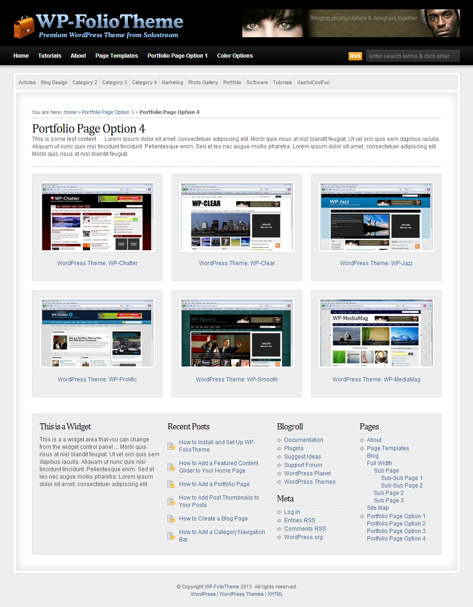The height and width of the screenshot is (607, 473).
Task: Open the Category 2 tab
Action: pyautogui.click(x=85, y=82)
